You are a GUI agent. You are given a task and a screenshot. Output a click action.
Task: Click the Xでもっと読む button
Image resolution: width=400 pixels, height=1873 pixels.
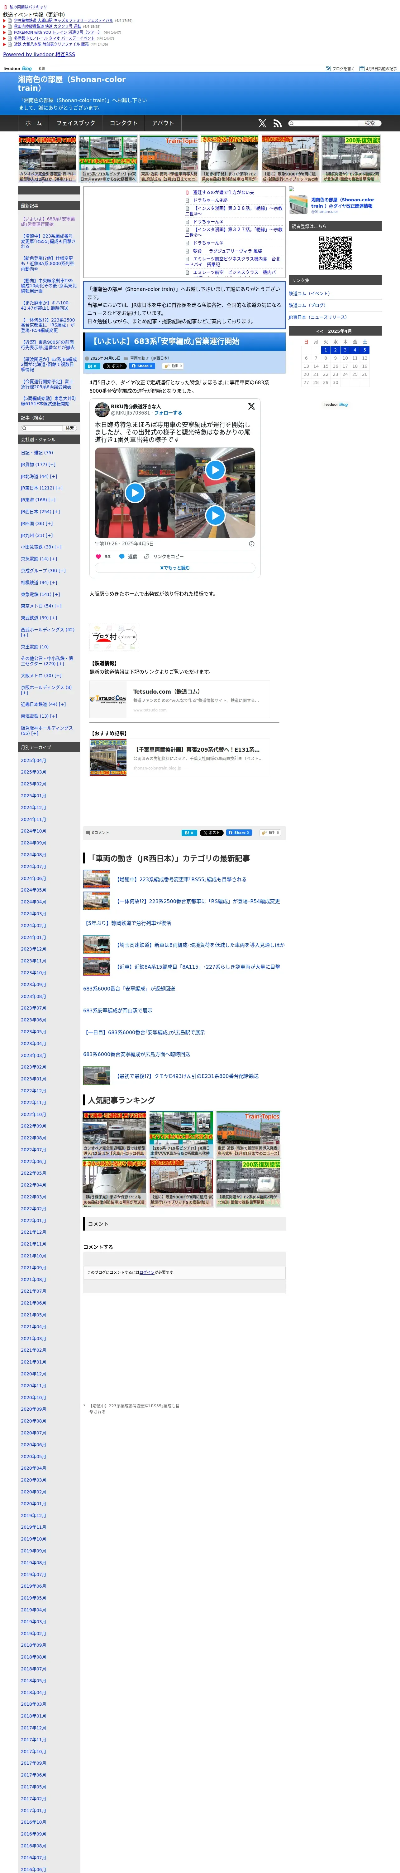click(x=175, y=568)
